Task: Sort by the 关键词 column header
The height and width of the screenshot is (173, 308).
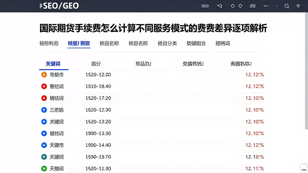Action: pyautogui.click(x=53, y=64)
